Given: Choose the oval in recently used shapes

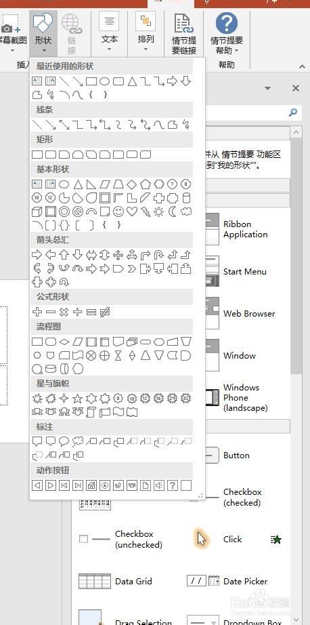Looking at the screenshot, I should click(105, 81).
